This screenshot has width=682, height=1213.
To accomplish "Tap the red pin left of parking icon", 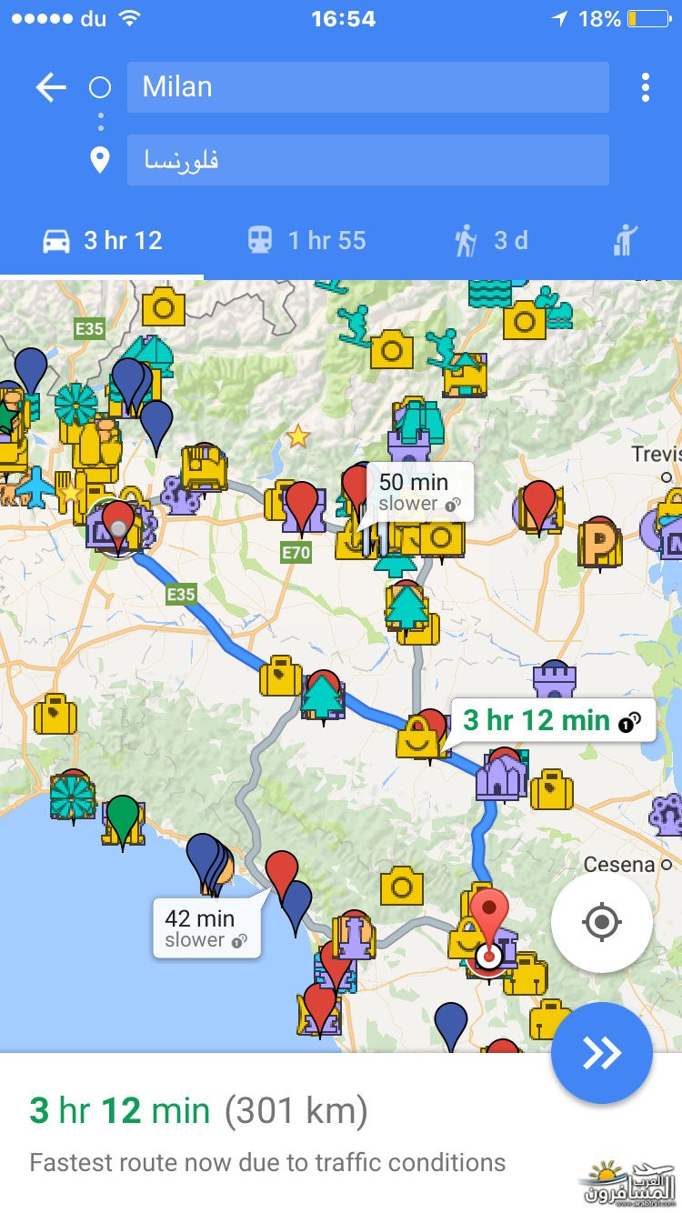I will (x=539, y=506).
